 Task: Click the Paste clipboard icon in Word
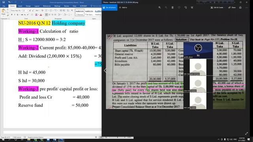(x=3, y=11)
